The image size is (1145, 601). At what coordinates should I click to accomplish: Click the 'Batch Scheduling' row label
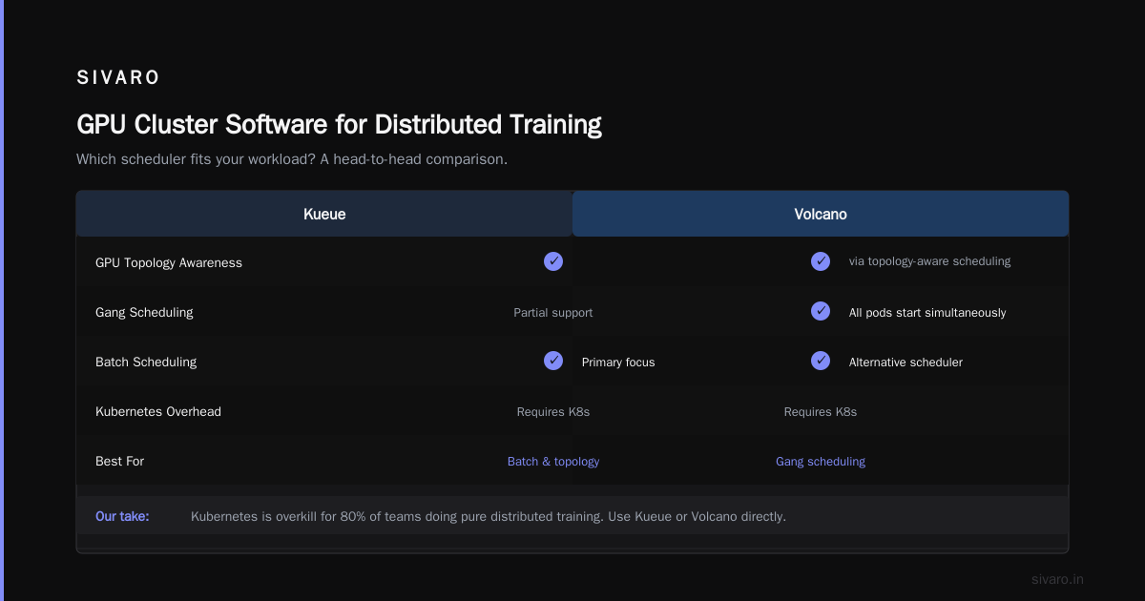146,363
